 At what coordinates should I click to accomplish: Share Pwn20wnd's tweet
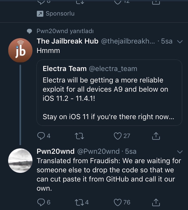[156, 202]
